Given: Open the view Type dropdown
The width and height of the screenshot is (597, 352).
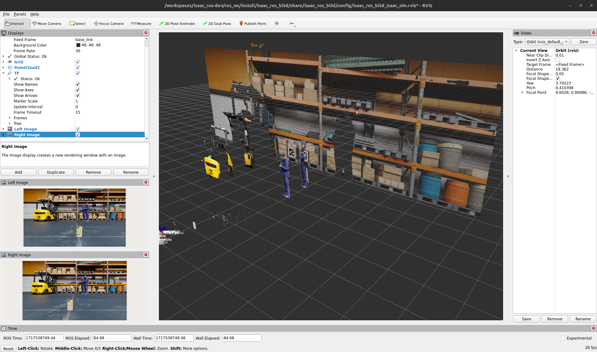Looking at the screenshot, I should (x=547, y=42).
